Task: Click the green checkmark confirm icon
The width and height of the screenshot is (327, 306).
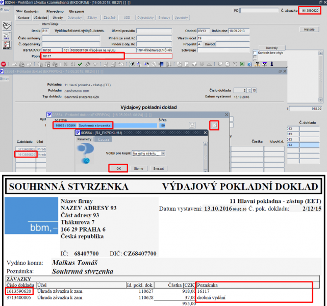Action: [x=80, y=64]
